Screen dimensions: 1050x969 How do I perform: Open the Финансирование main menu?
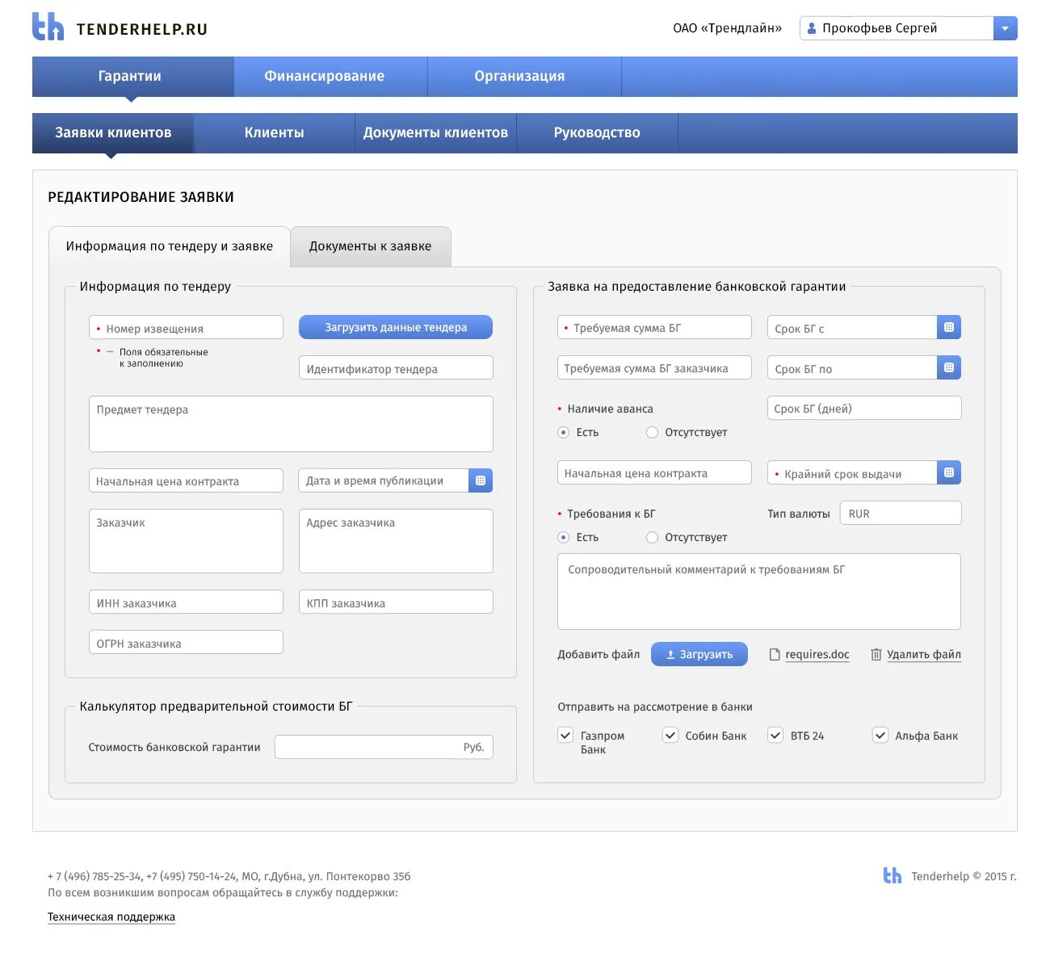click(x=331, y=77)
